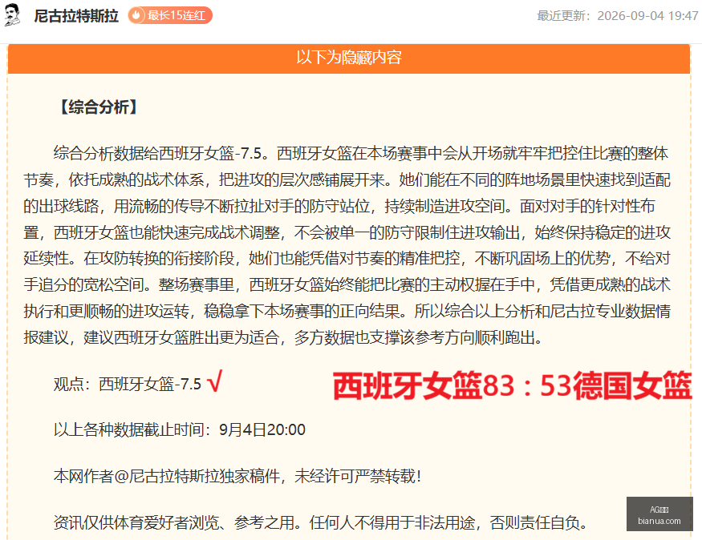The width and height of the screenshot is (702, 540).
Task: Select the 【综合分析】 section heading
Action: 99,107
